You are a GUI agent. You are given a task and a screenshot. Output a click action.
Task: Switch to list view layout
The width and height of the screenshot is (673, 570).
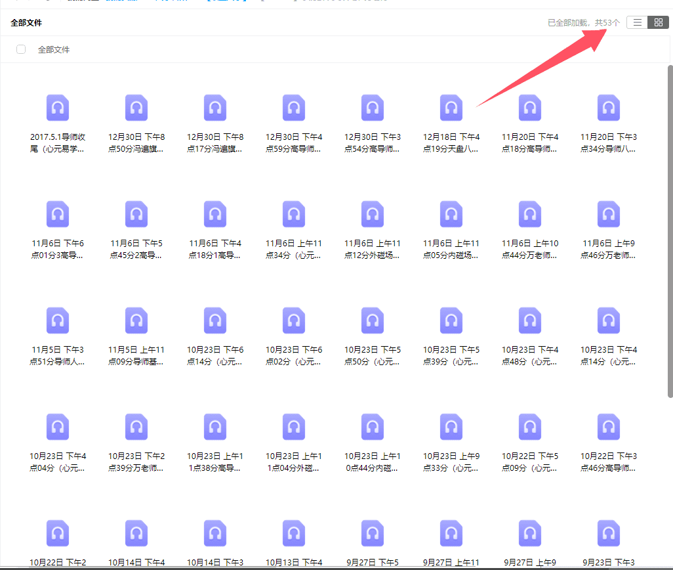coord(637,22)
